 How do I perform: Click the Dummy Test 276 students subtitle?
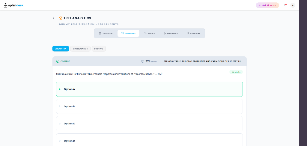tap(89, 25)
